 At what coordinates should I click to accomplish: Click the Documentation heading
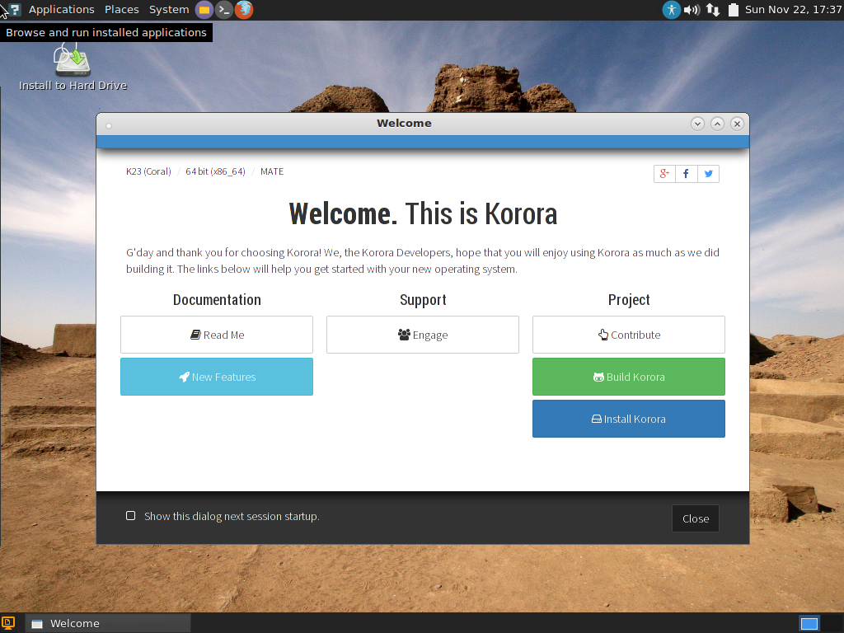point(217,300)
